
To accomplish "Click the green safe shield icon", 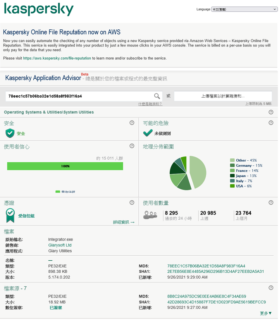I will click(x=10, y=133).
